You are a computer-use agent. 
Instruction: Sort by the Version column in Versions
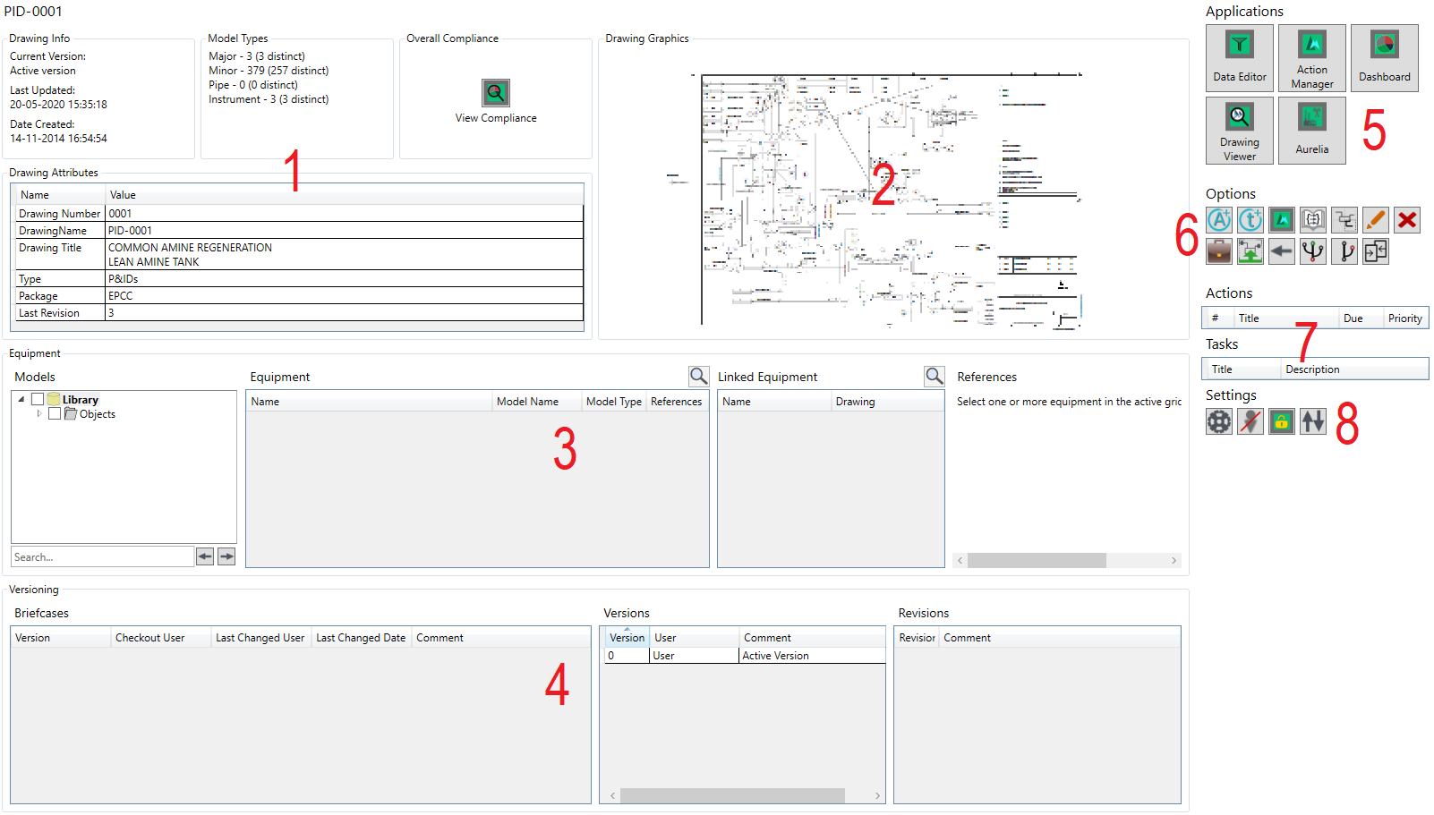pyautogui.click(x=627, y=638)
